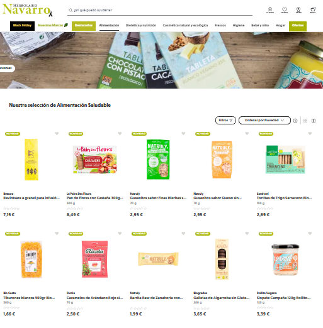Go to Dietética y nutrición menu
The height and width of the screenshot is (328, 323).
[x=141, y=25]
